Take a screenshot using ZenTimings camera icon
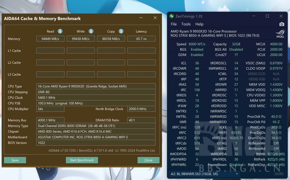 click(x=281, y=24)
